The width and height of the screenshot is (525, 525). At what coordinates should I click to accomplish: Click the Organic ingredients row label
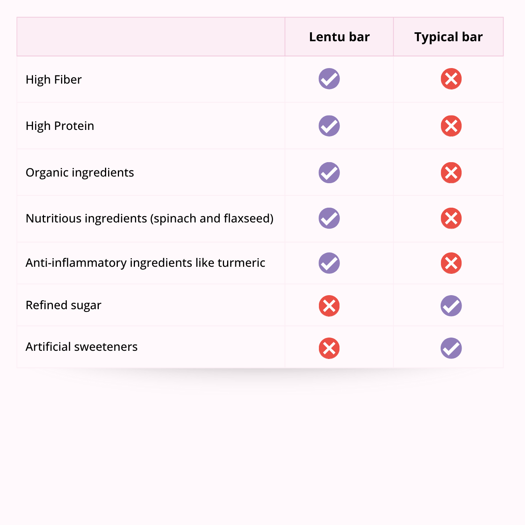[x=80, y=173]
